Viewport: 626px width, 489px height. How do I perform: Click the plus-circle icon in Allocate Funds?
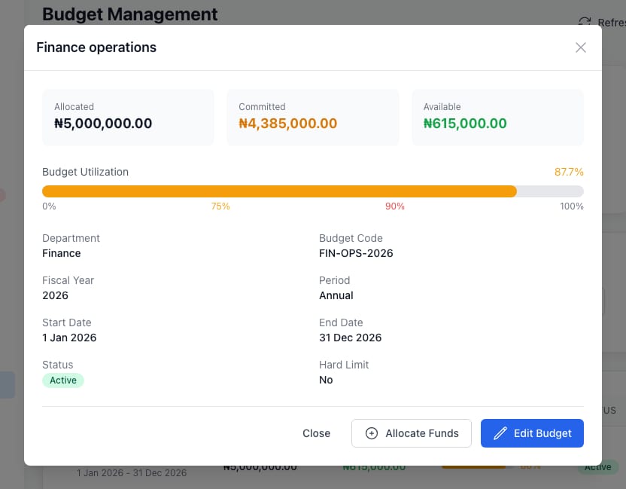371,433
